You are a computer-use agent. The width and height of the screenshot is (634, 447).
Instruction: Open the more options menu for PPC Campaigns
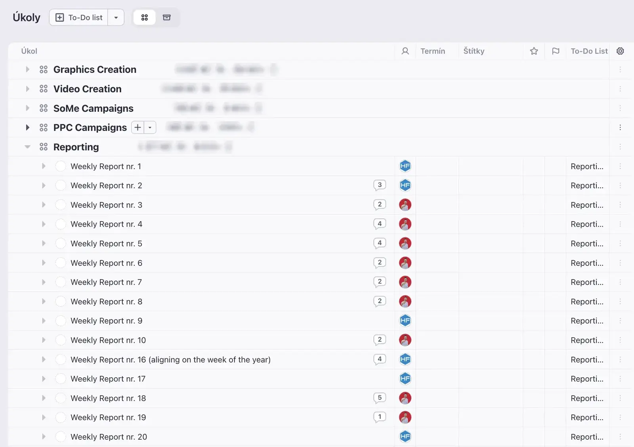tap(620, 128)
